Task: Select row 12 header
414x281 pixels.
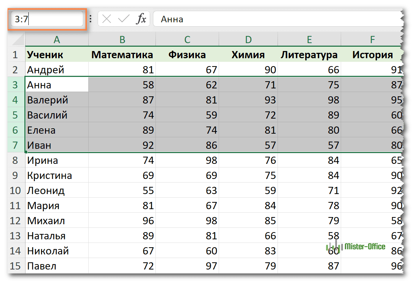Action: 15,221
